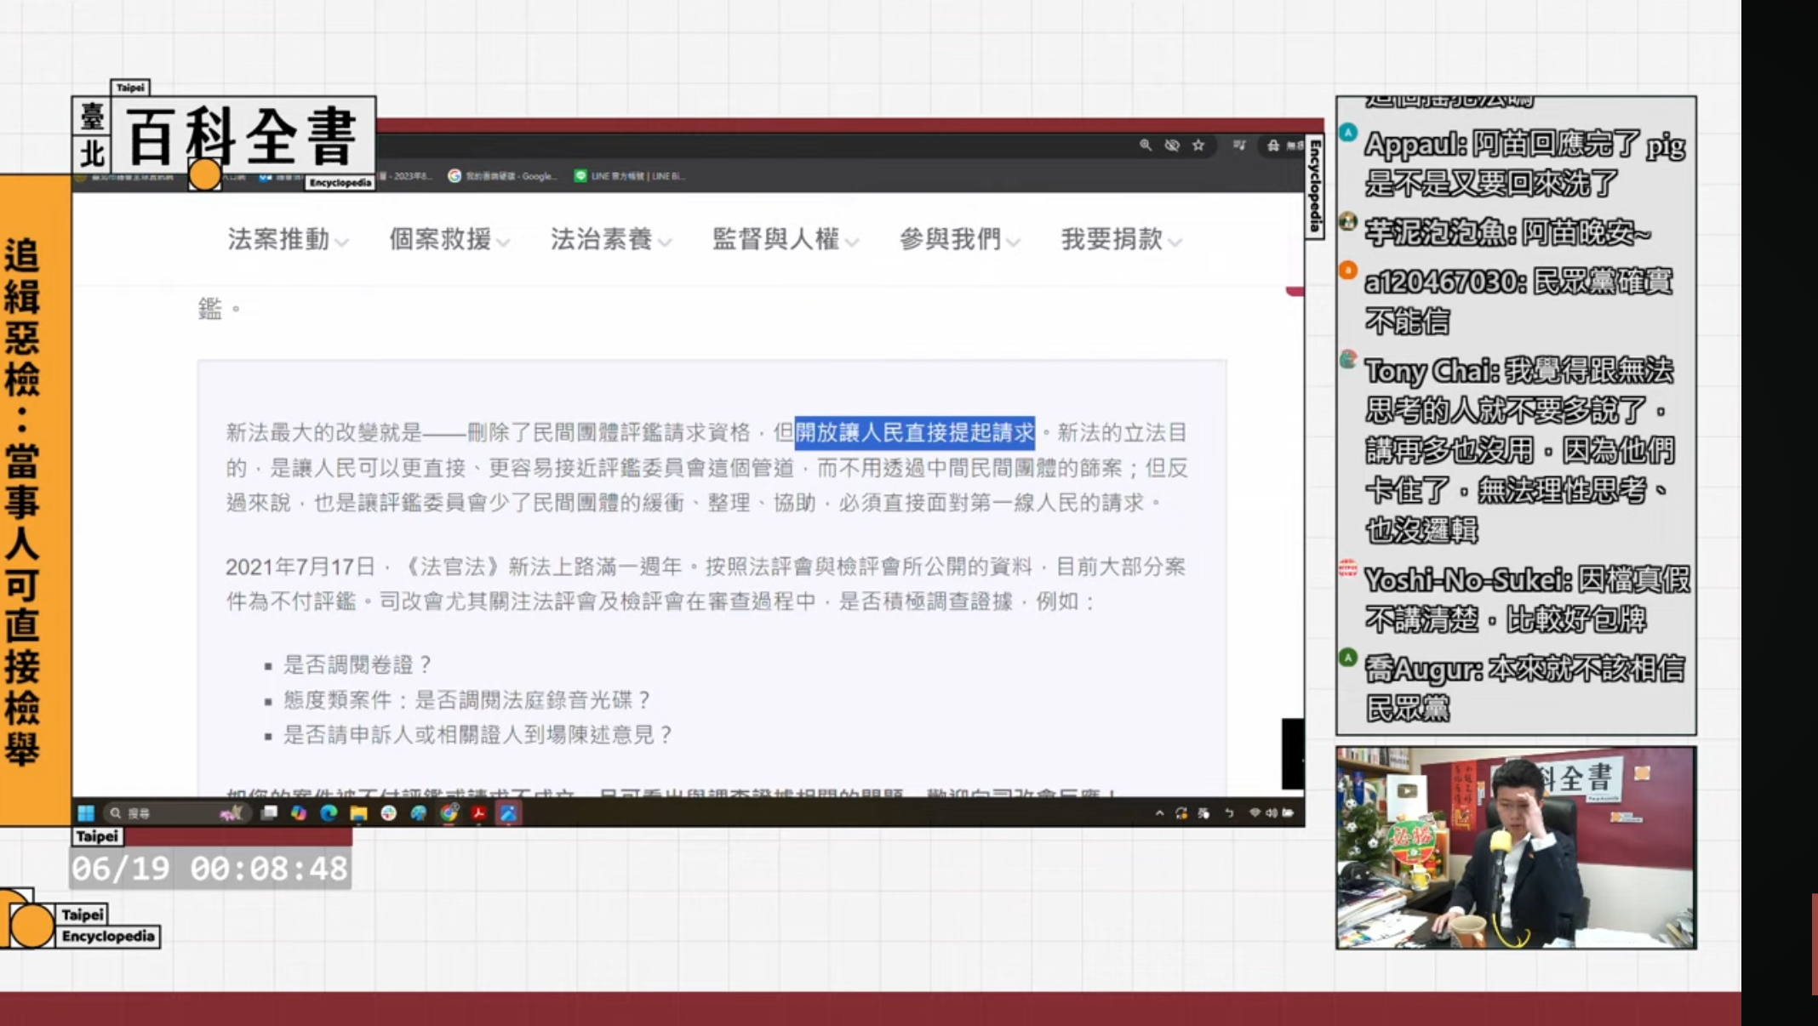The height and width of the screenshot is (1026, 1818).
Task: Open the Copilot icon on the taskbar
Action: (x=299, y=813)
